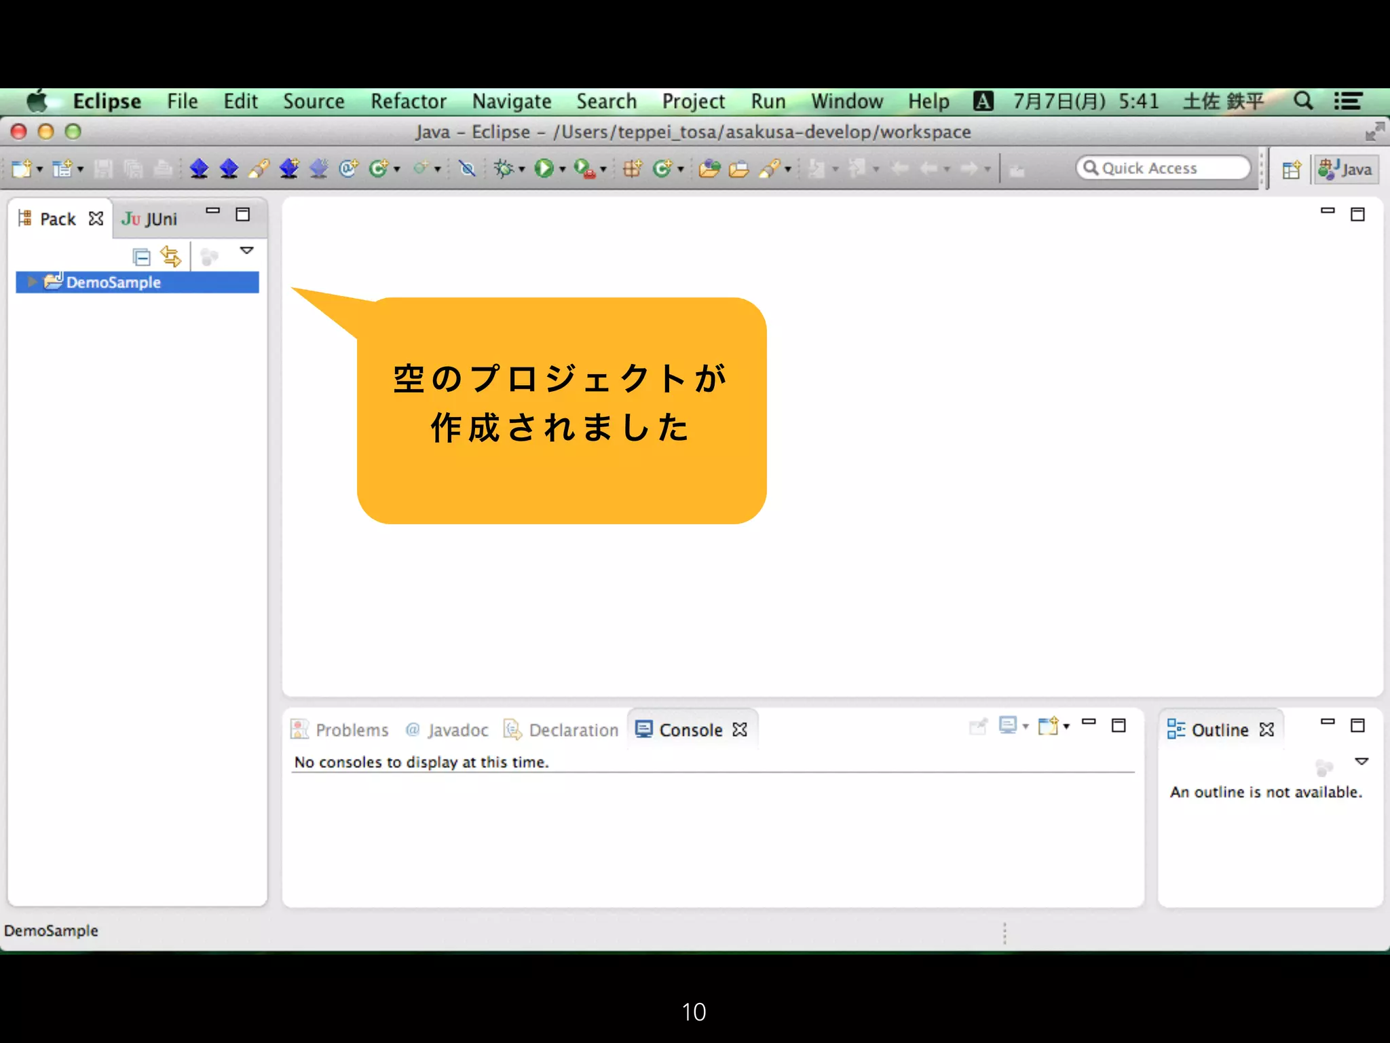Click Collapse All in Package Explorer
Screen dimensions: 1390x1043
click(141, 257)
